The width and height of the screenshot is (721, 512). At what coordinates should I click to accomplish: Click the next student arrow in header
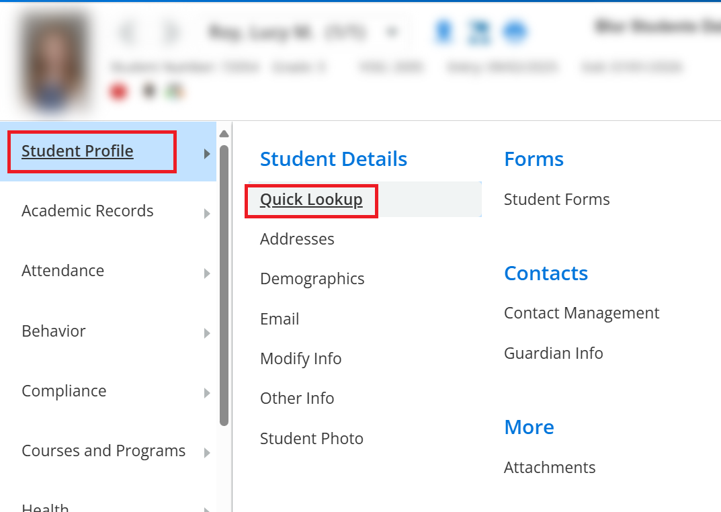pos(171,32)
